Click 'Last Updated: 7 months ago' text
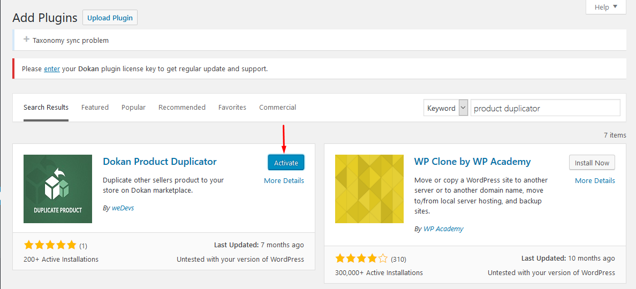This screenshot has width=636, height=289. point(259,245)
